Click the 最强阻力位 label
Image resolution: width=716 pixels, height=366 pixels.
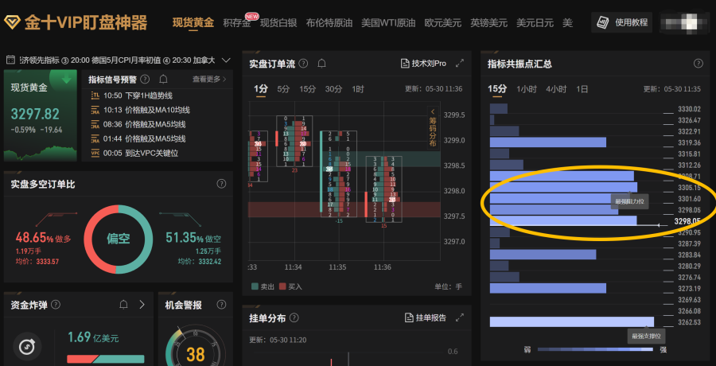(629, 201)
